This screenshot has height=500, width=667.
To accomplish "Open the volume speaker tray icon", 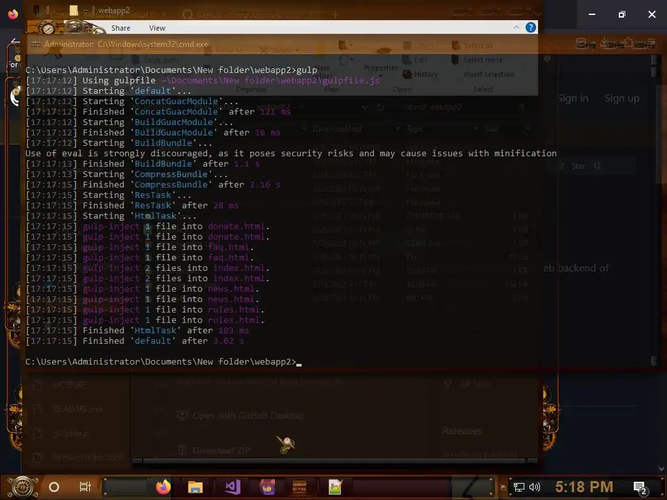I will pyautogui.click(x=534, y=487).
